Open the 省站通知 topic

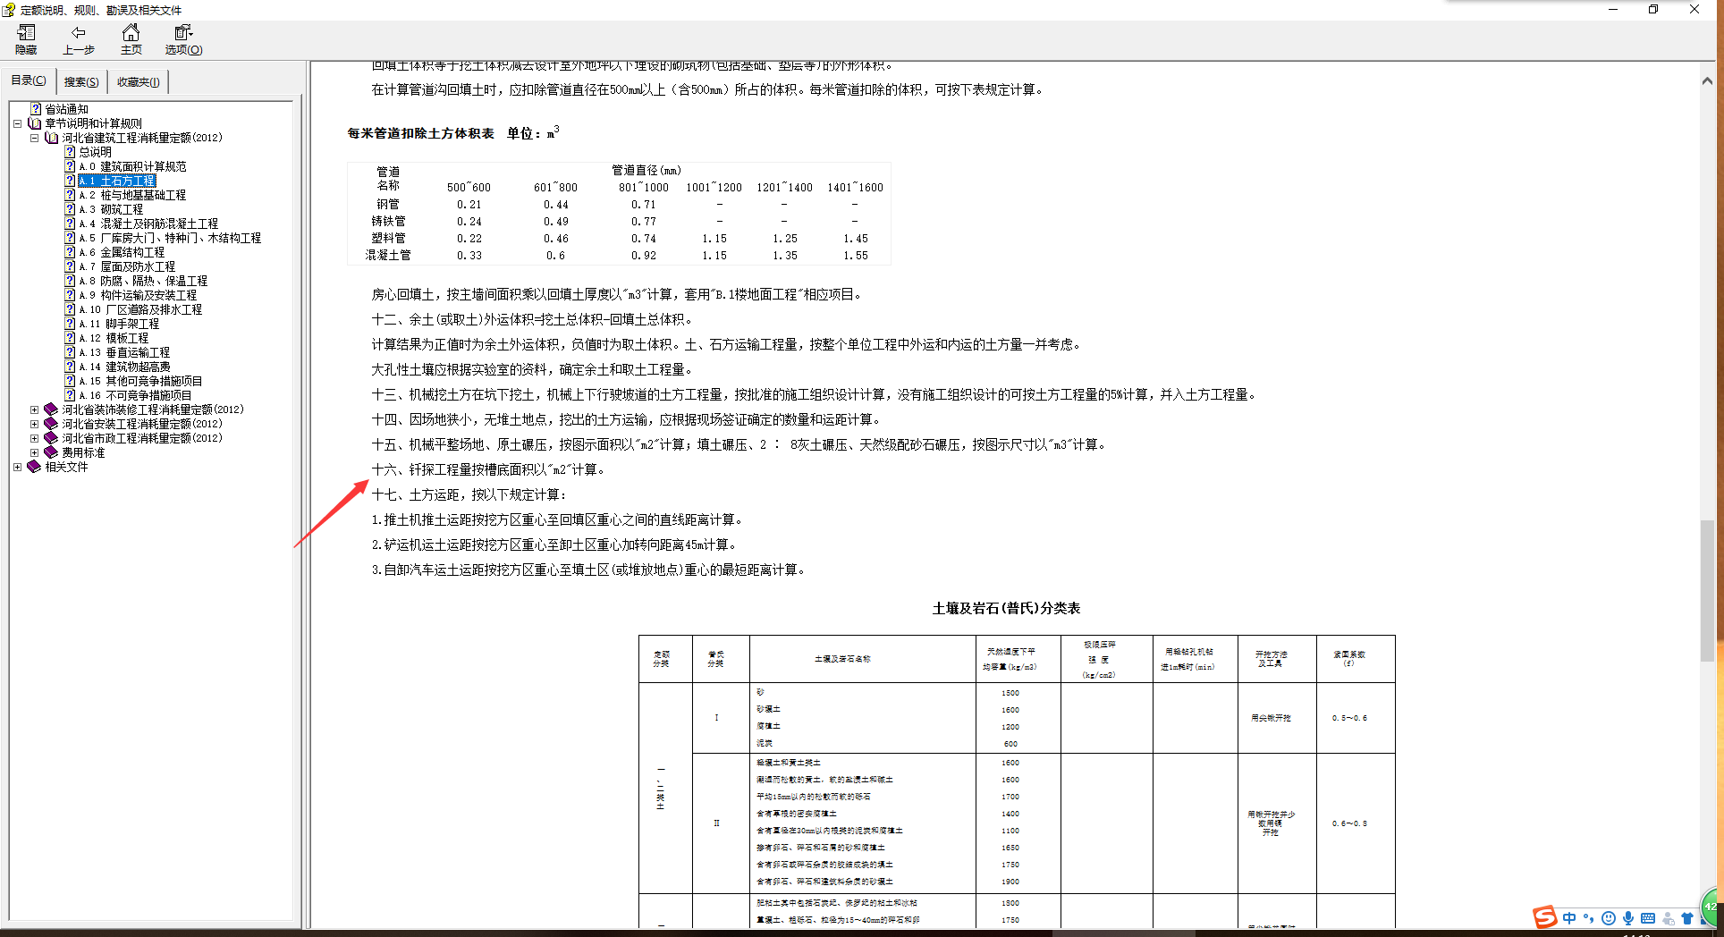[67, 109]
